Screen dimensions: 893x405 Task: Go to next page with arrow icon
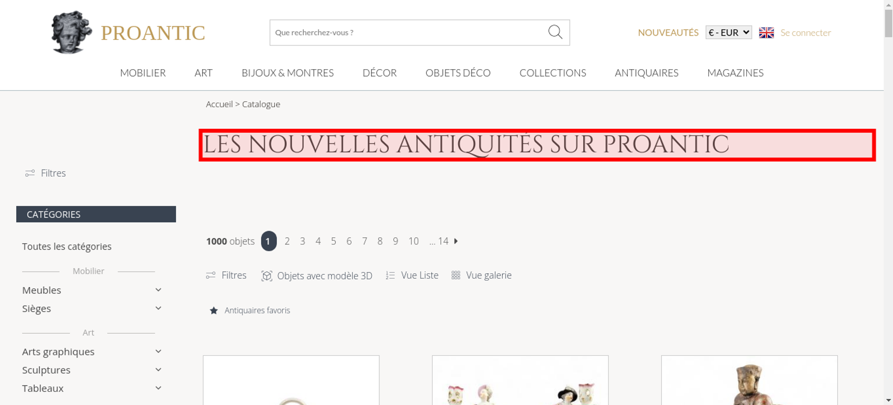point(456,241)
